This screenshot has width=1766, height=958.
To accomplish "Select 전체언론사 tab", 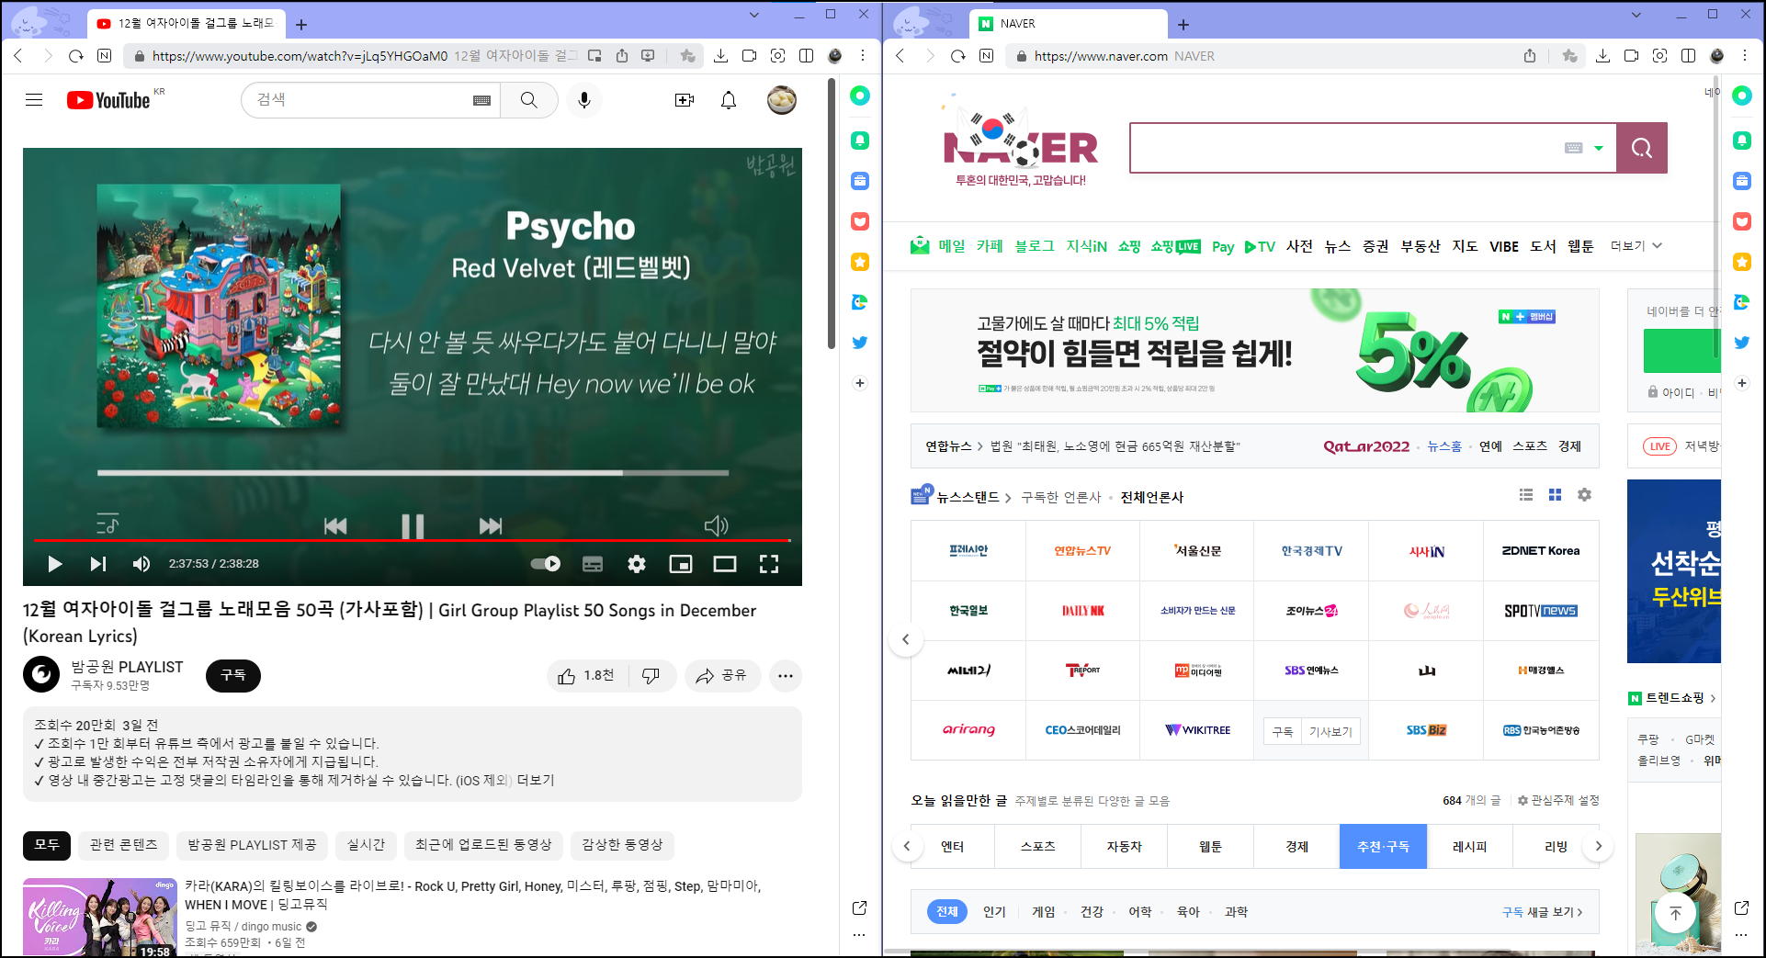I will pos(1152,498).
